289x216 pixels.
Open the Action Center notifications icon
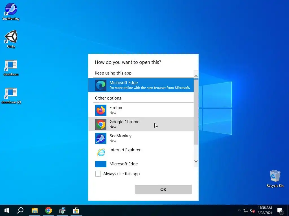coord(280,210)
